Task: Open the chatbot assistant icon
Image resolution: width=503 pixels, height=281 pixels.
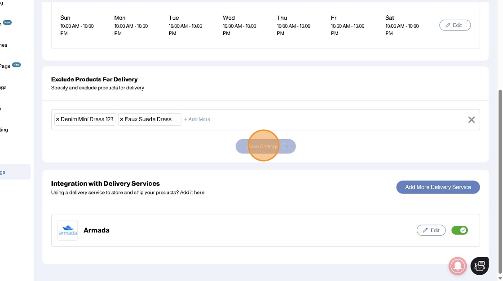Action: (479, 266)
